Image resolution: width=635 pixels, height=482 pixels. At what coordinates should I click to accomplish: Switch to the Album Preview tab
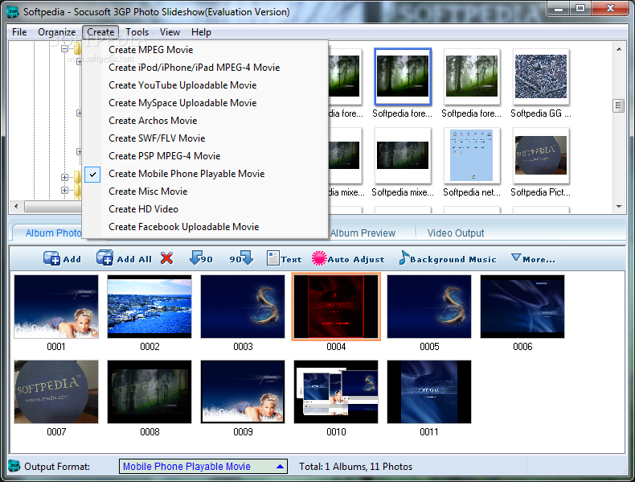363,233
